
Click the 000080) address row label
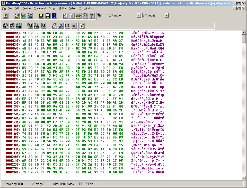click(13, 64)
